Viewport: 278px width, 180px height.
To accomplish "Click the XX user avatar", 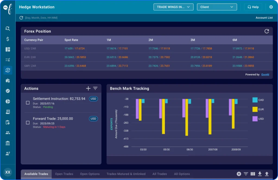I will [8, 172].
